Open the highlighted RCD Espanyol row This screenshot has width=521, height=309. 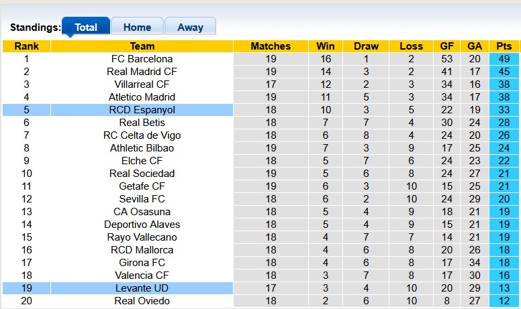tap(142, 110)
